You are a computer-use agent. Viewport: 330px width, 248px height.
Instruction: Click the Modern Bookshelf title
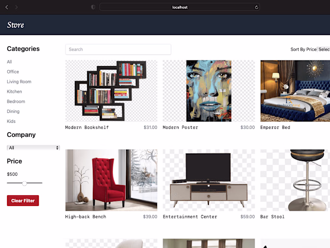click(x=87, y=128)
